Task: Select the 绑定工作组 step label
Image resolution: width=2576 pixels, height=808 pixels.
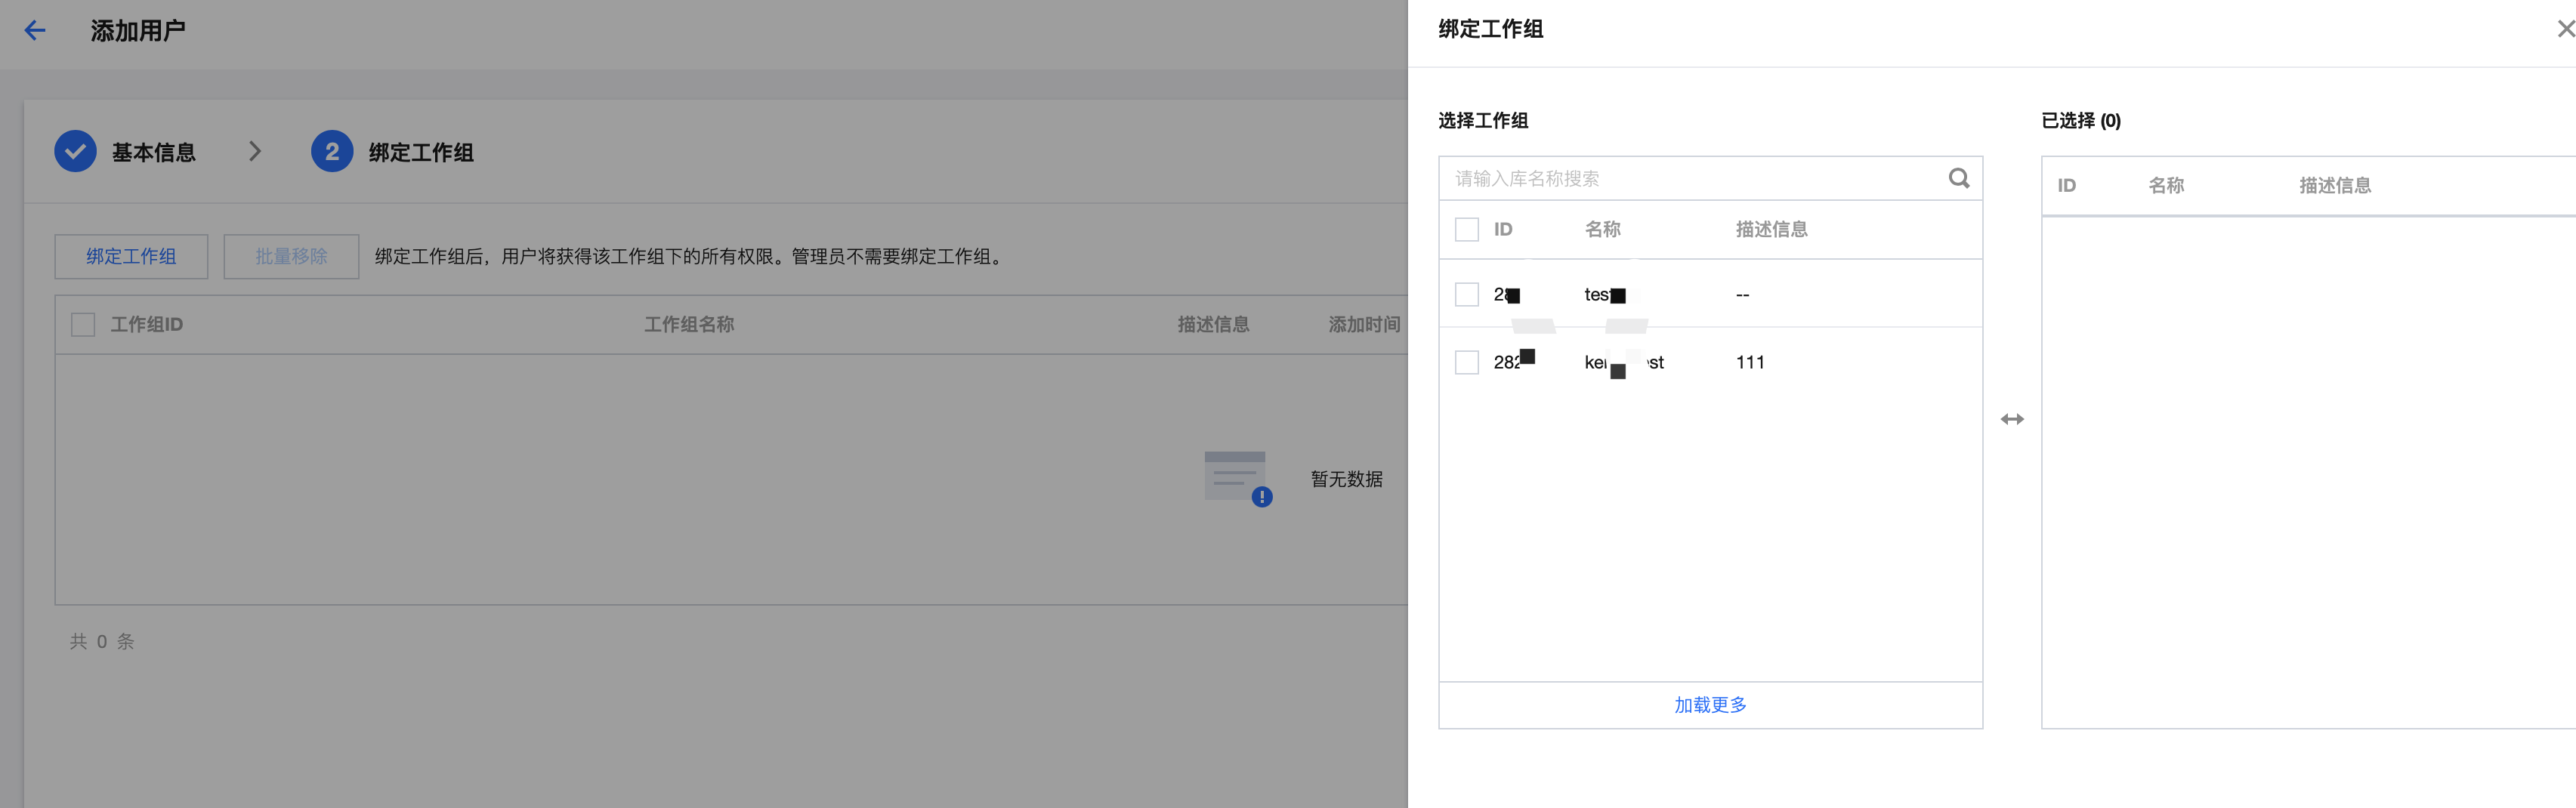Action: pos(421,153)
